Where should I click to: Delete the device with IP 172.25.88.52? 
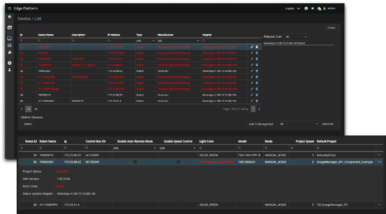tap(257, 71)
